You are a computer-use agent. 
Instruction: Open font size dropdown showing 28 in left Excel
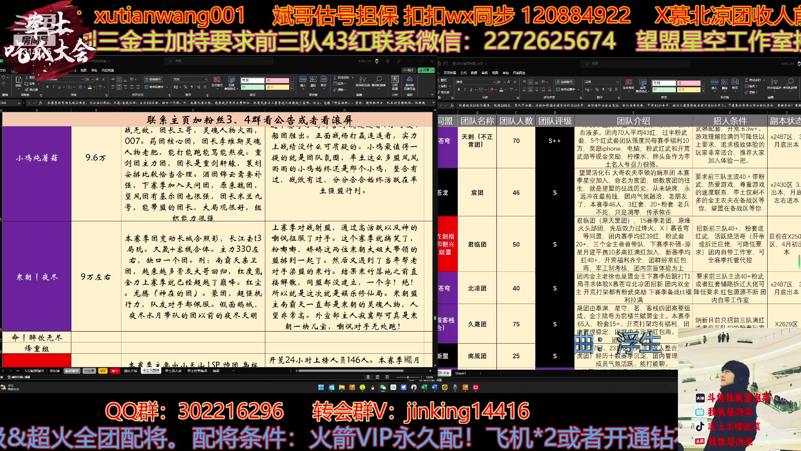(x=93, y=79)
